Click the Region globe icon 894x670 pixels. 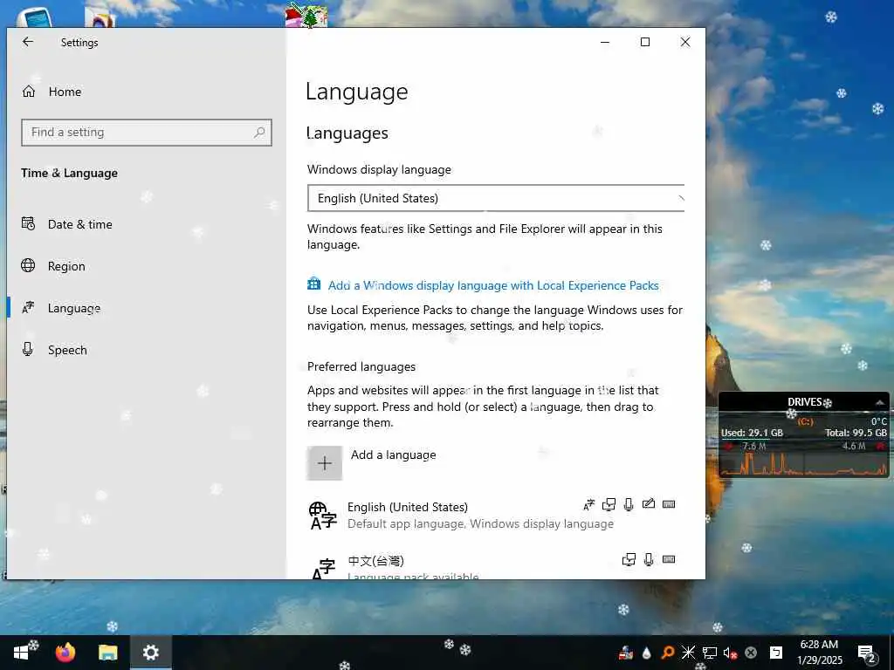(28, 265)
